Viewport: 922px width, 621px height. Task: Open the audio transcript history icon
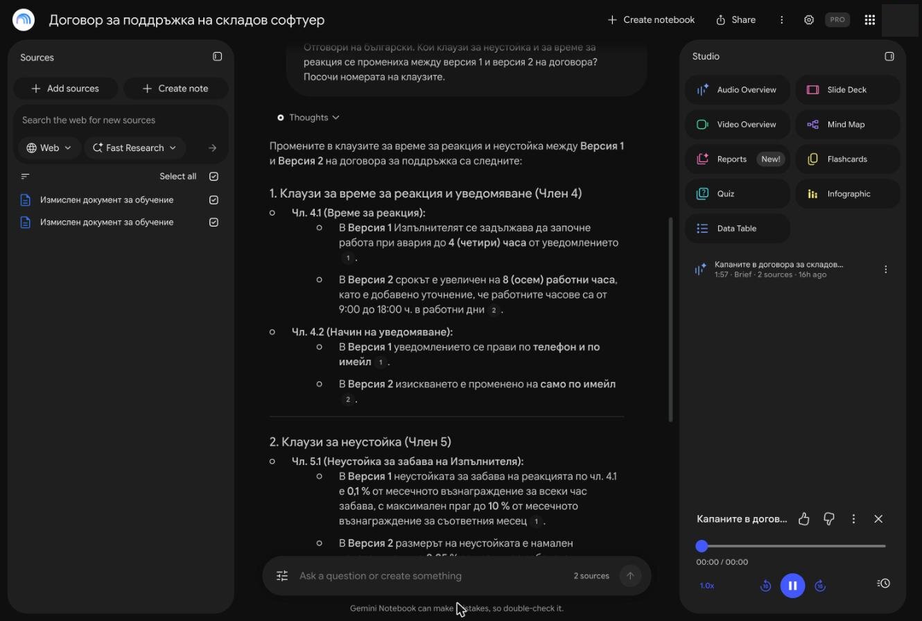(883, 584)
